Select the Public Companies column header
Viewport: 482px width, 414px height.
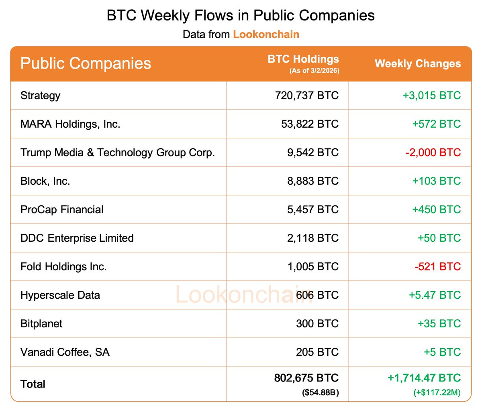coord(86,63)
